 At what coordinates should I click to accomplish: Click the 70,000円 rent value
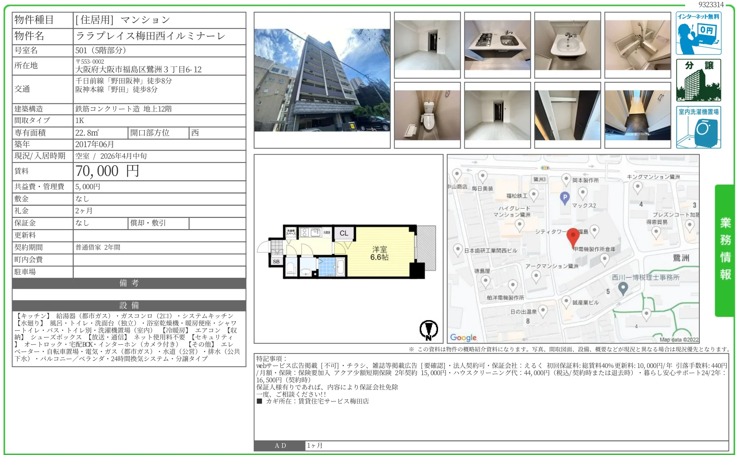coord(107,171)
